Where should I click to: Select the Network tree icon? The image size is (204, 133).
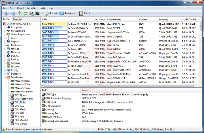tap(8, 52)
